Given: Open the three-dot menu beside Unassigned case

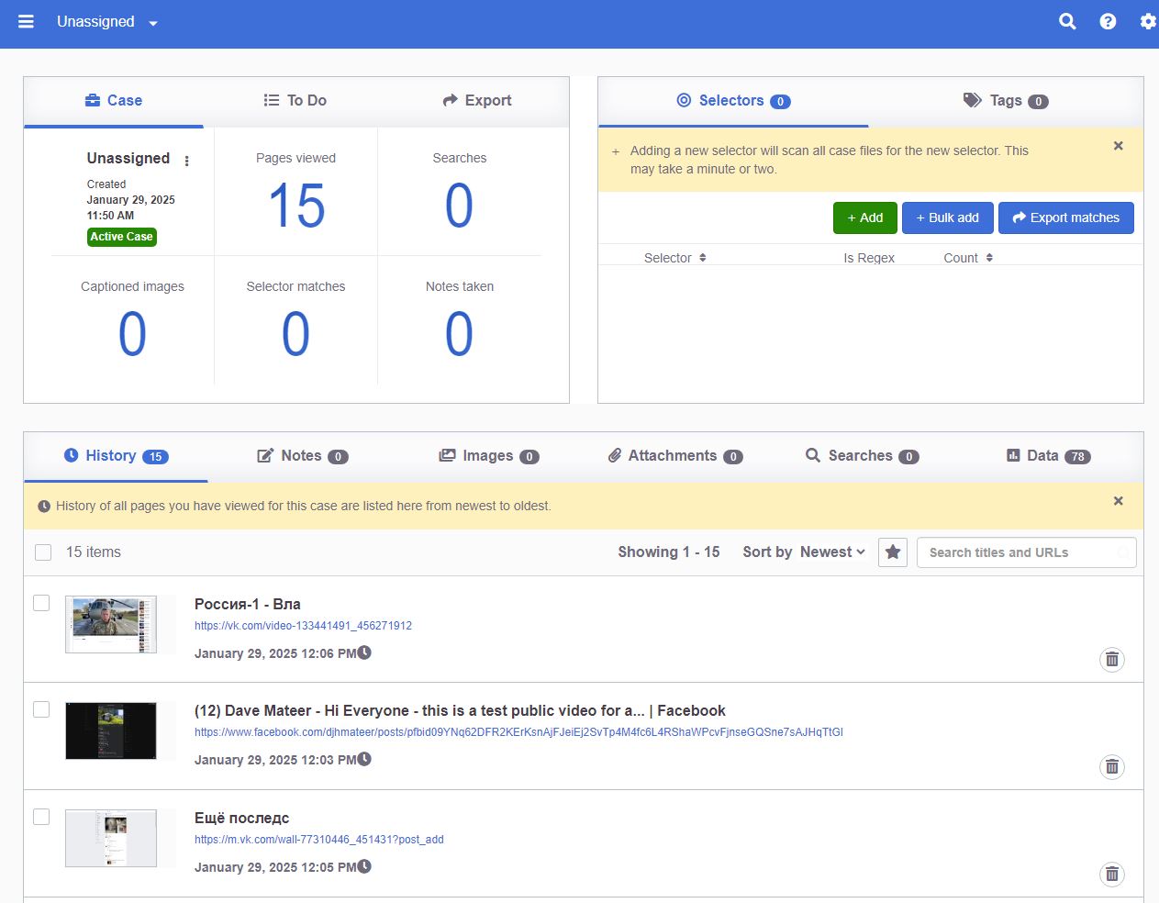Looking at the screenshot, I should [186, 161].
